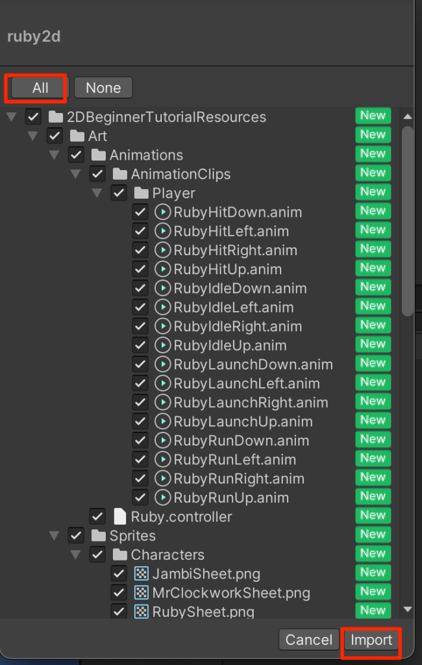Click the RubyHitLeft.anim animation clip icon
Image resolution: width=422 pixels, height=665 pixels.
click(162, 231)
